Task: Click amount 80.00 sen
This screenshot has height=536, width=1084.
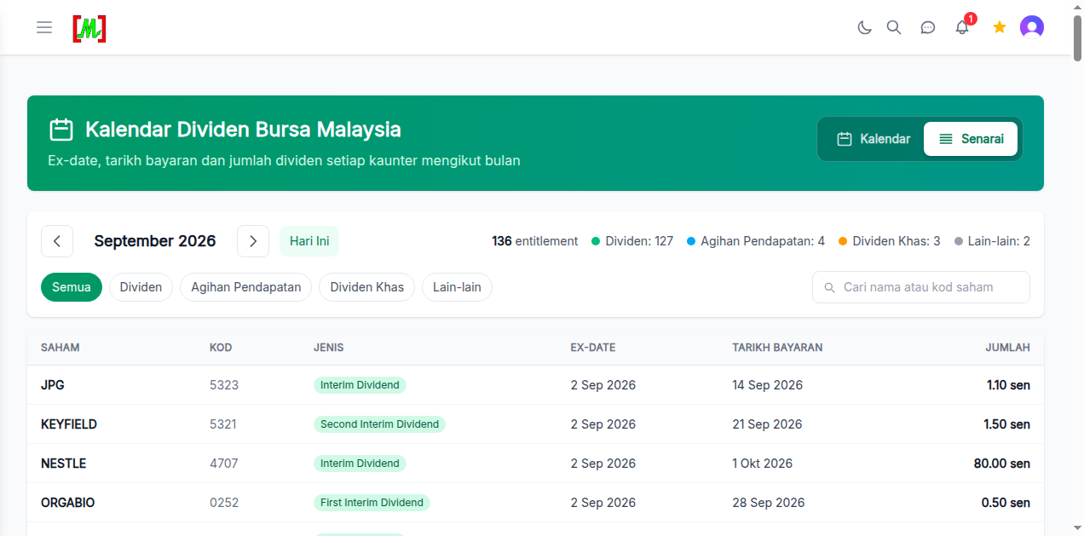Action: point(1002,464)
